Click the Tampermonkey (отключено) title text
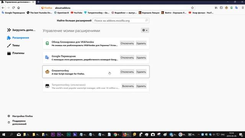This screenshot has height=138, width=245. point(69,85)
